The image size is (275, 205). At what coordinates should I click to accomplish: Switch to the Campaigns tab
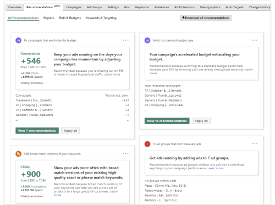74,7
